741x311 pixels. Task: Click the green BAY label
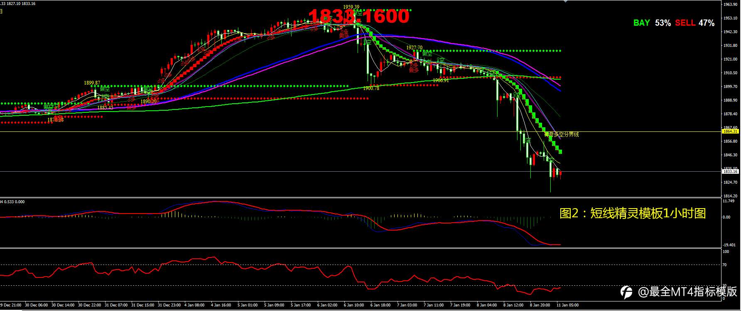(642, 23)
